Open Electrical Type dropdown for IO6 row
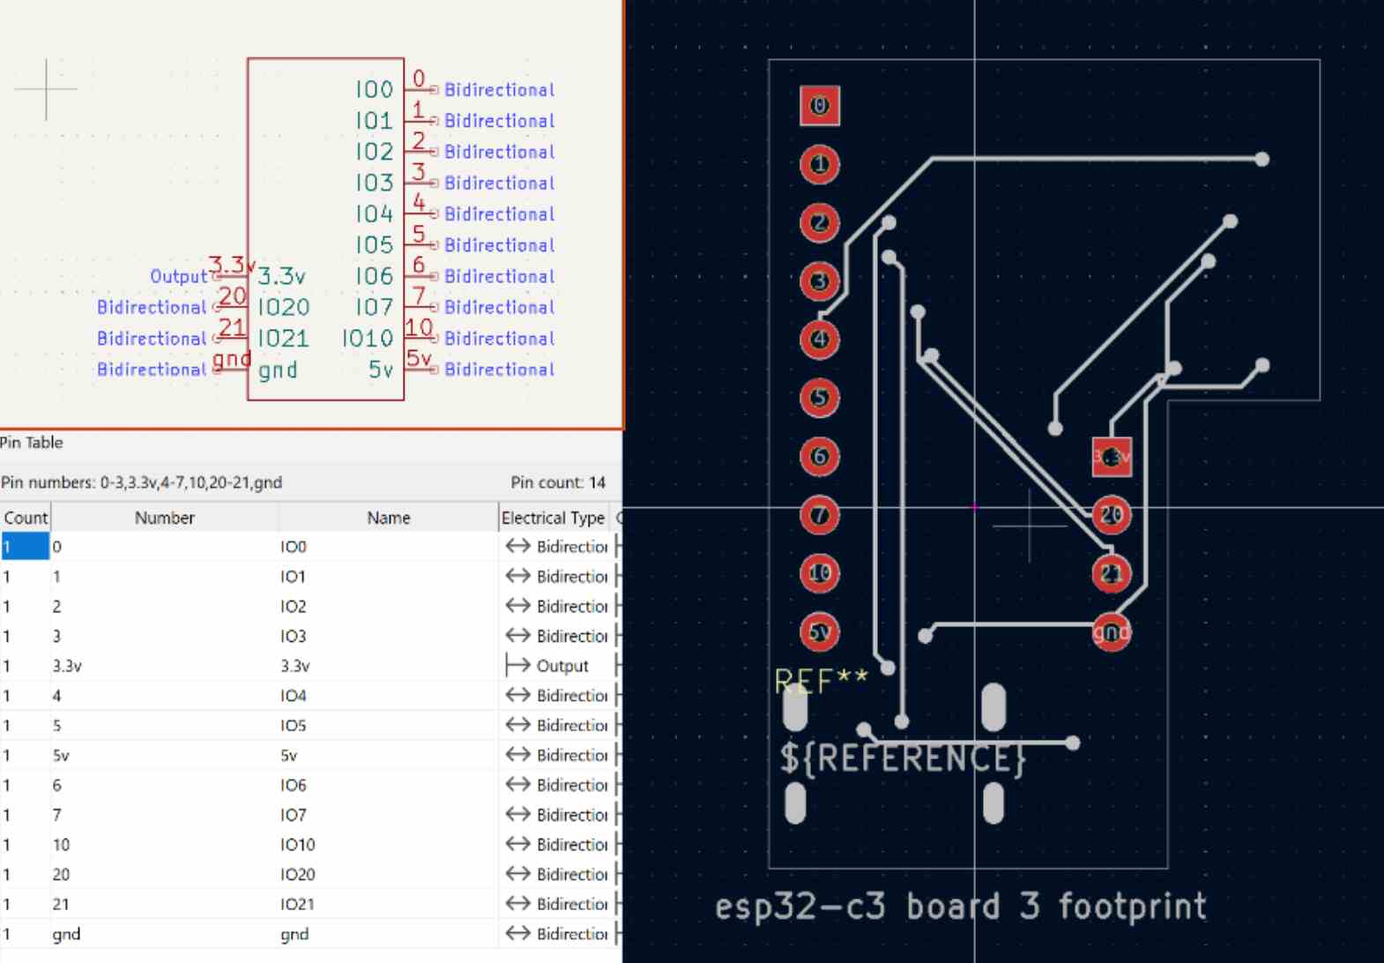 [x=557, y=785]
